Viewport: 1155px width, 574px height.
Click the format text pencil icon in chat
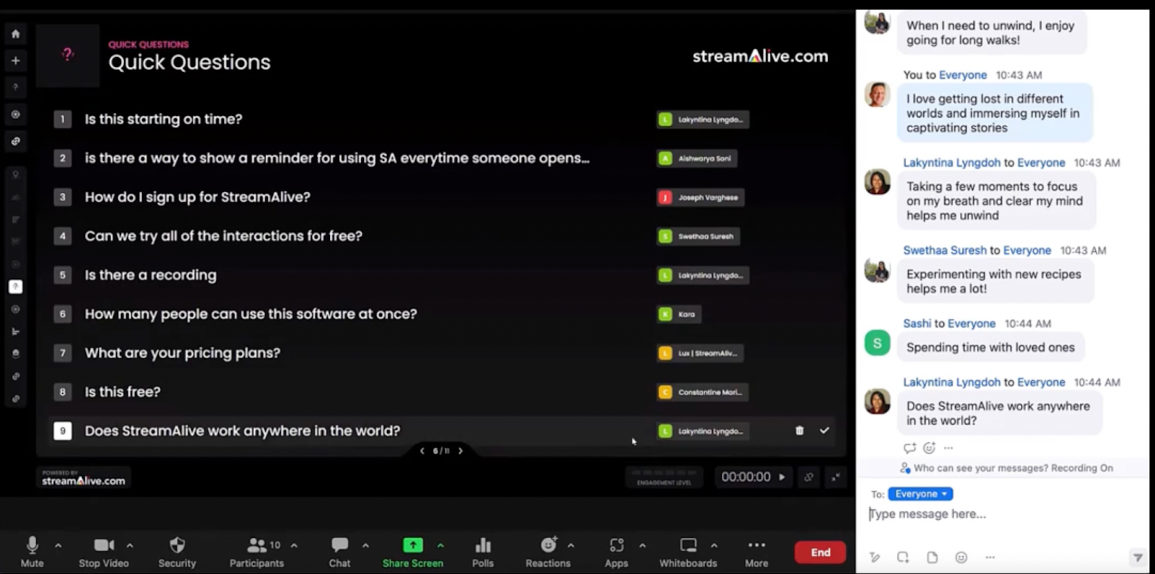coord(875,557)
